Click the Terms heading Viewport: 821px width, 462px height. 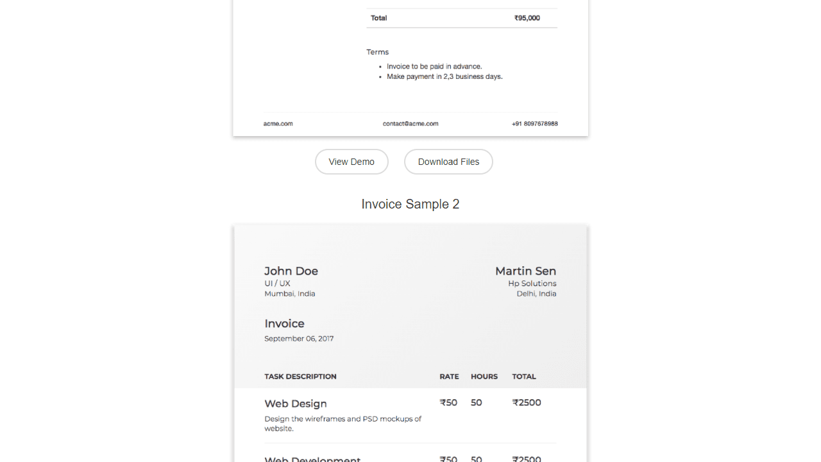378,52
